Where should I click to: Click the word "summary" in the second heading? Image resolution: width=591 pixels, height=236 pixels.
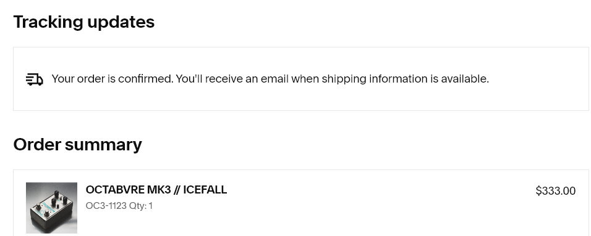(x=103, y=145)
